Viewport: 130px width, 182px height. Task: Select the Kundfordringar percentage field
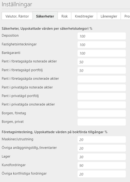point(102,165)
